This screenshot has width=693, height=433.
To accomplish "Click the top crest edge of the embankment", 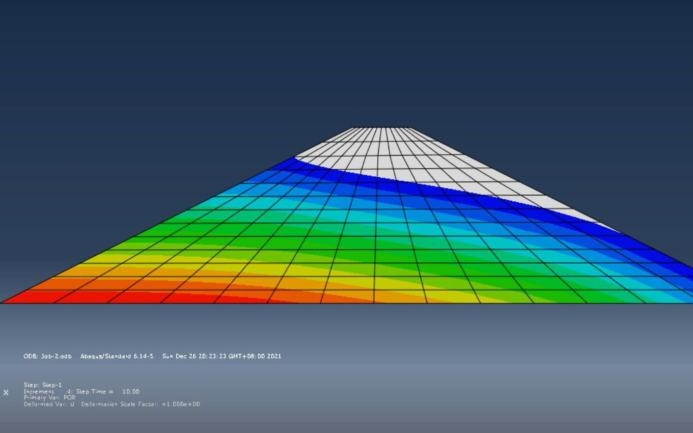I will pyautogui.click(x=381, y=128).
